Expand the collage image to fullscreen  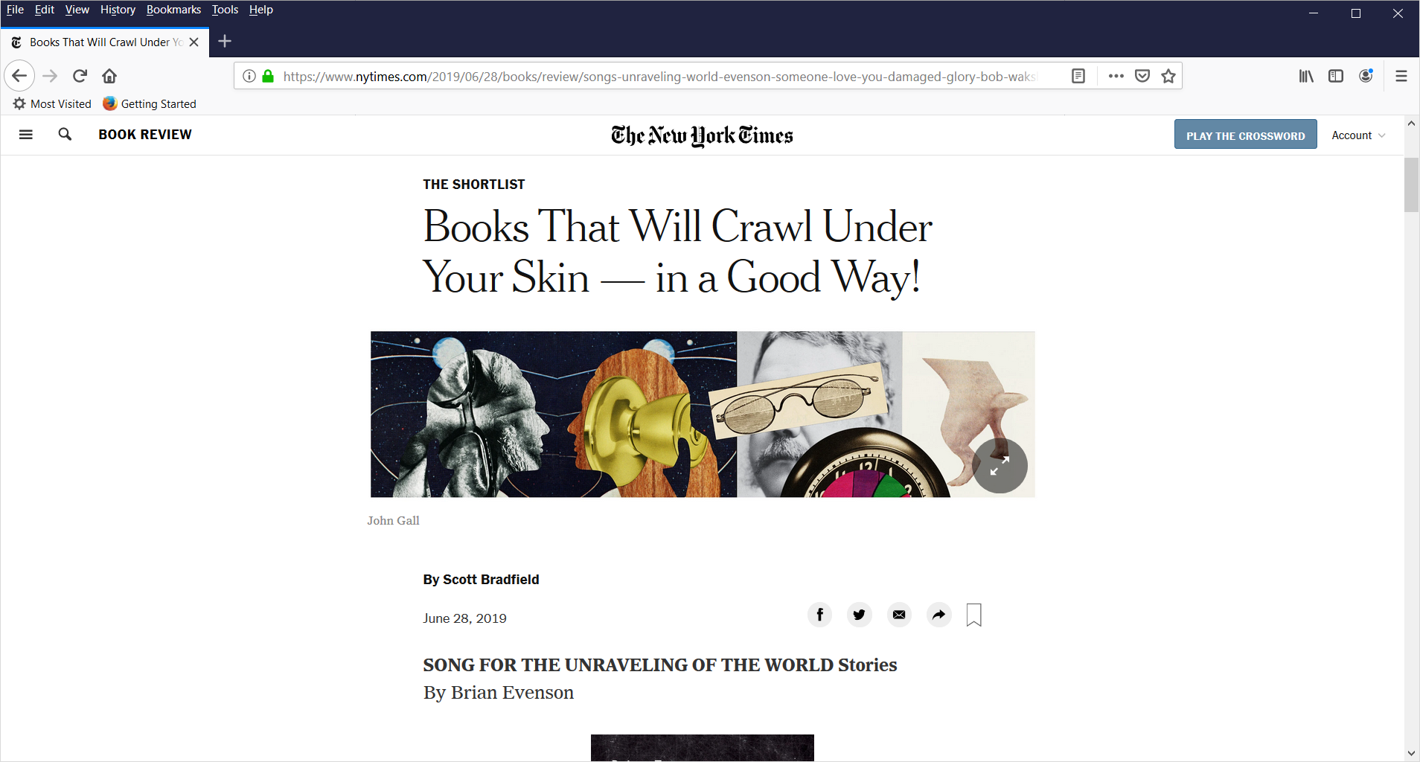point(1000,466)
